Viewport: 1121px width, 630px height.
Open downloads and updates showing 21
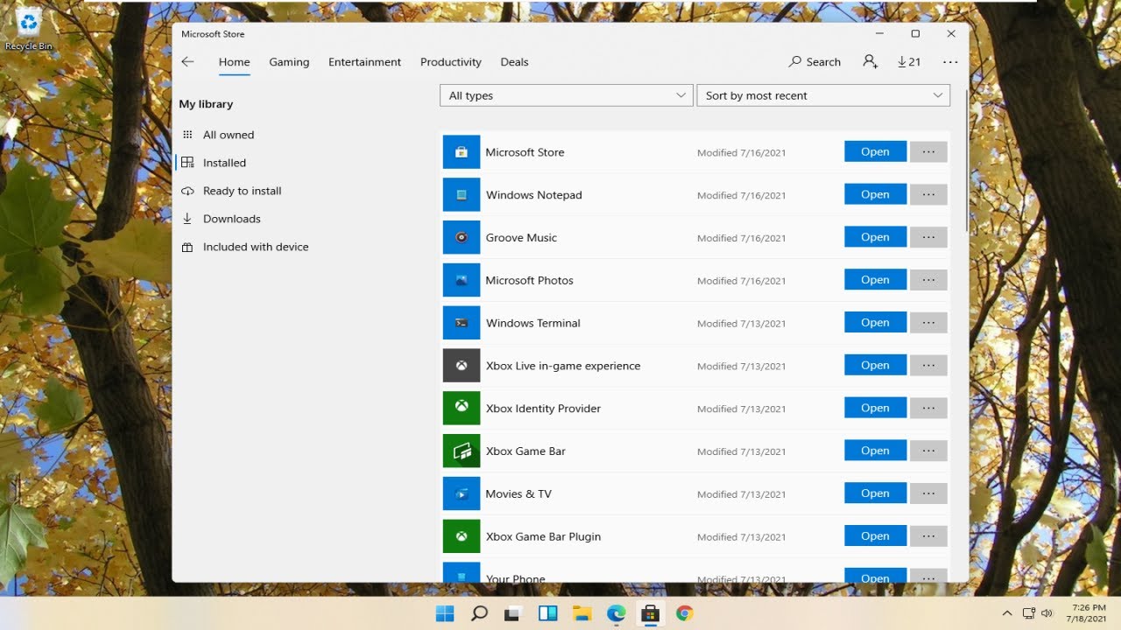pyautogui.click(x=909, y=62)
